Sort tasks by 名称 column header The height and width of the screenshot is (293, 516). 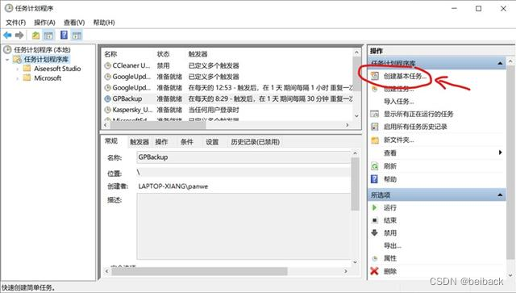(111, 54)
